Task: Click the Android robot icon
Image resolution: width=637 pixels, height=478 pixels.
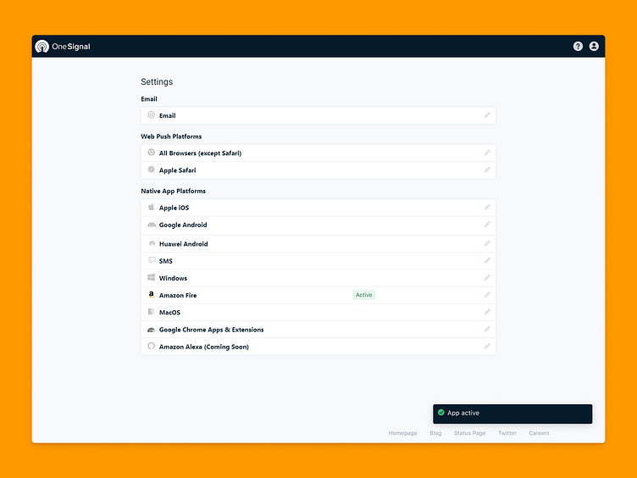Action: [152, 225]
